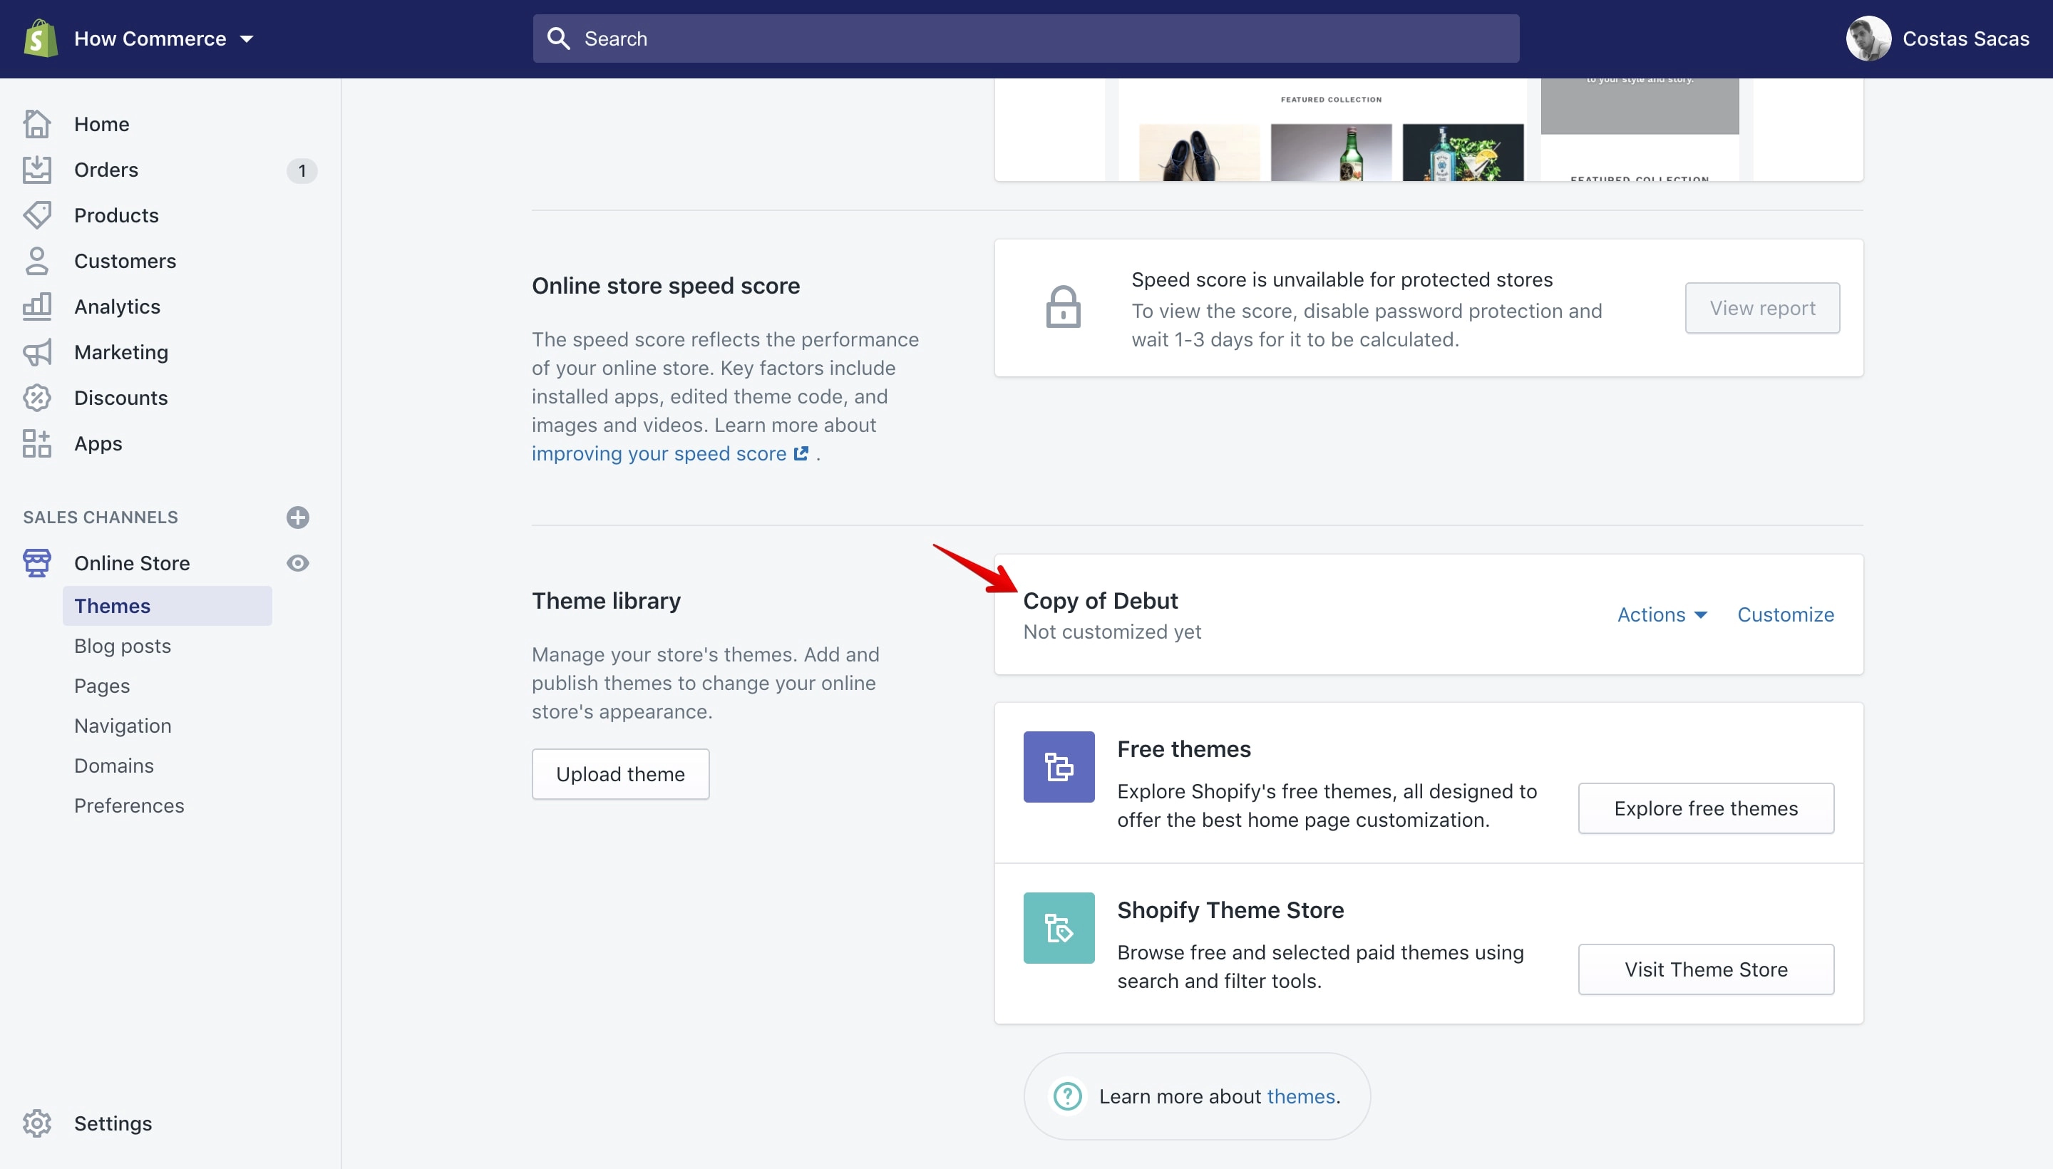Click the Settings gear icon
The width and height of the screenshot is (2053, 1169).
[37, 1123]
